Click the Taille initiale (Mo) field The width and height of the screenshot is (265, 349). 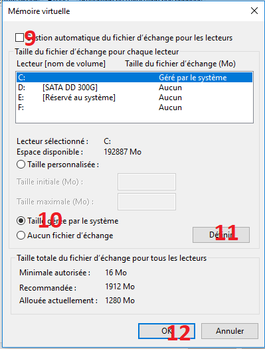(x=147, y=182)
